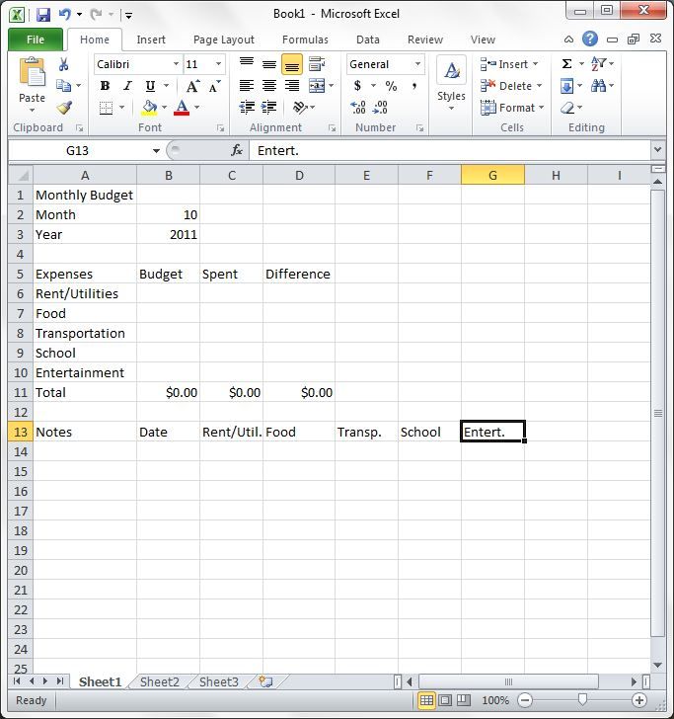Click Decrease Indent icon
This screenshot has height=719, width=674.
pos(247,108)
